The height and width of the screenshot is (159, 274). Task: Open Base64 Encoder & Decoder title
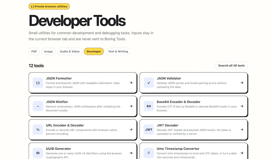178,102
